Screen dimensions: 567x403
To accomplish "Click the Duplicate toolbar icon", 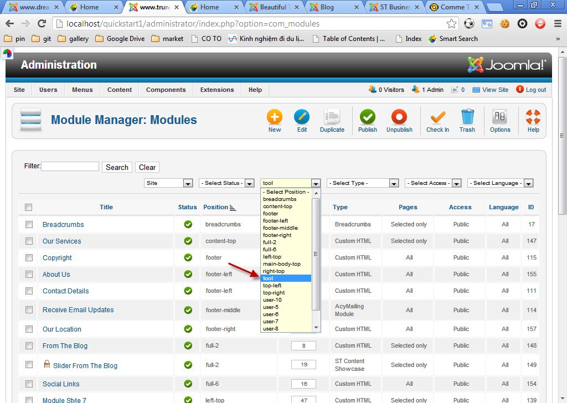I will pyautogui.click(x=332, y=117).
